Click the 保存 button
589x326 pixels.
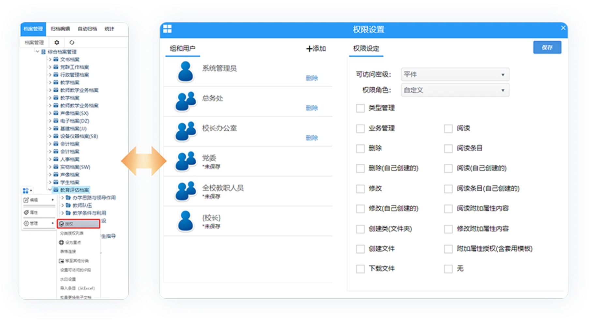[x=547, y=47]
